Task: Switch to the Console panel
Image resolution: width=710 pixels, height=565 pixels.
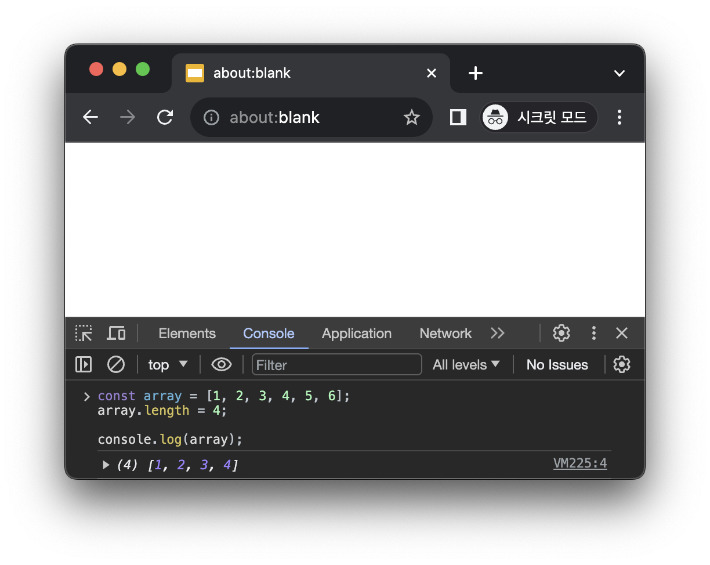Action: pos(269,334)
